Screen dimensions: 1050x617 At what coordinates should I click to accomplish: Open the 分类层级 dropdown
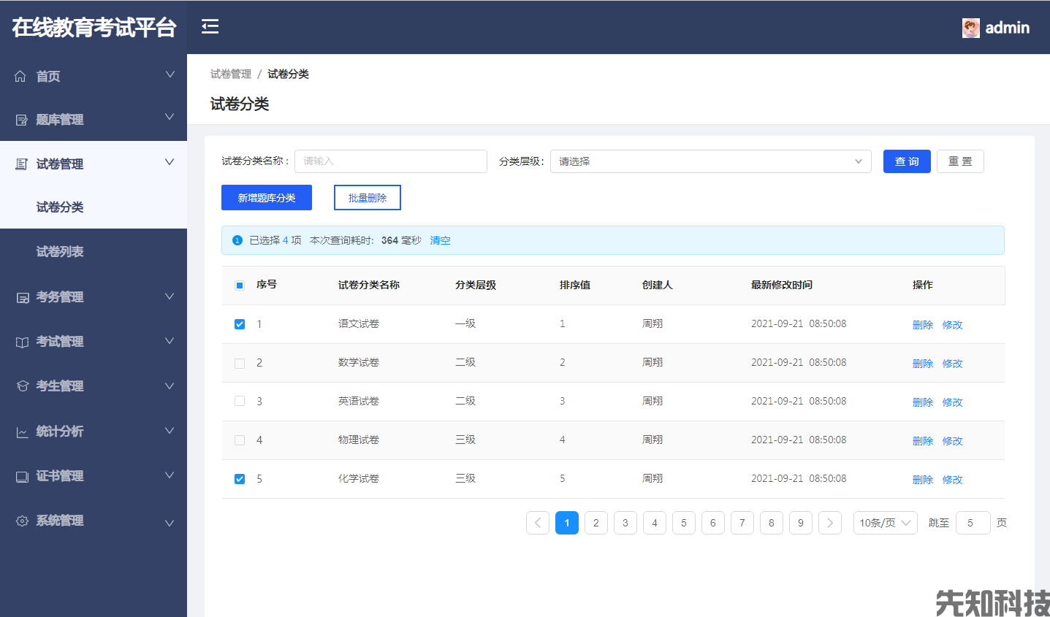[711, 161]
